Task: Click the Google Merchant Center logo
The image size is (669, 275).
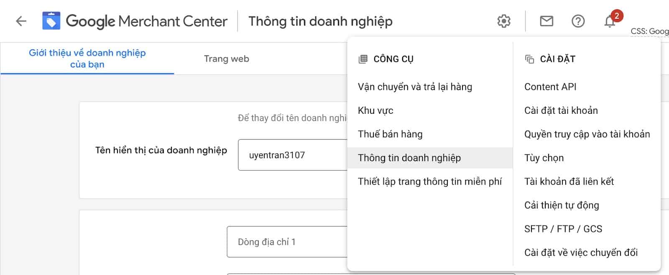Action: tap(51, 21)
